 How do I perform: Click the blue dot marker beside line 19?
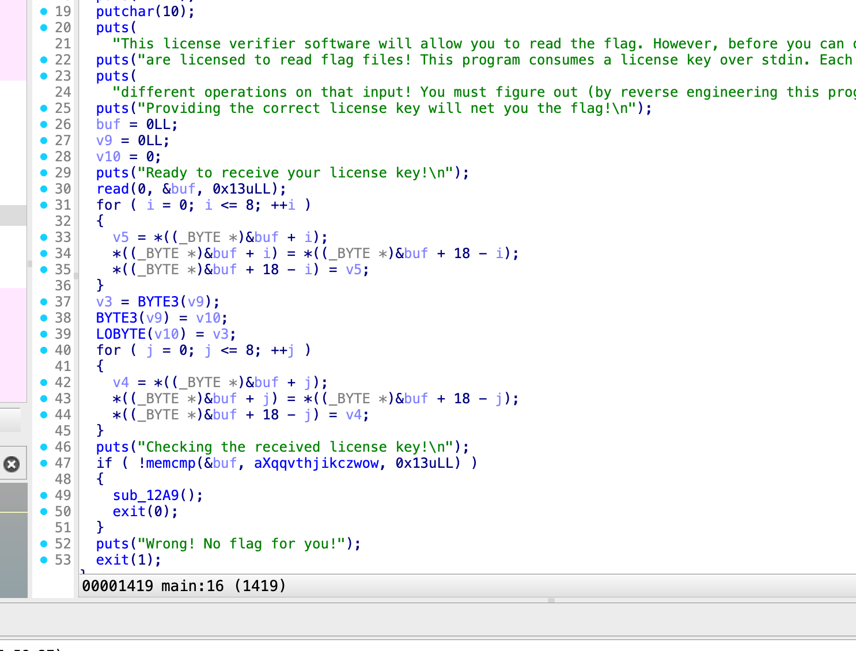click(44, 12)
